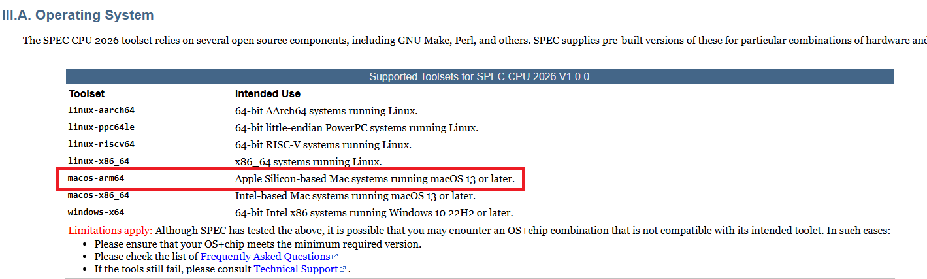Open the Technical Support link
Viewport: 927px width, 279px height.
(x=296, y=269)
